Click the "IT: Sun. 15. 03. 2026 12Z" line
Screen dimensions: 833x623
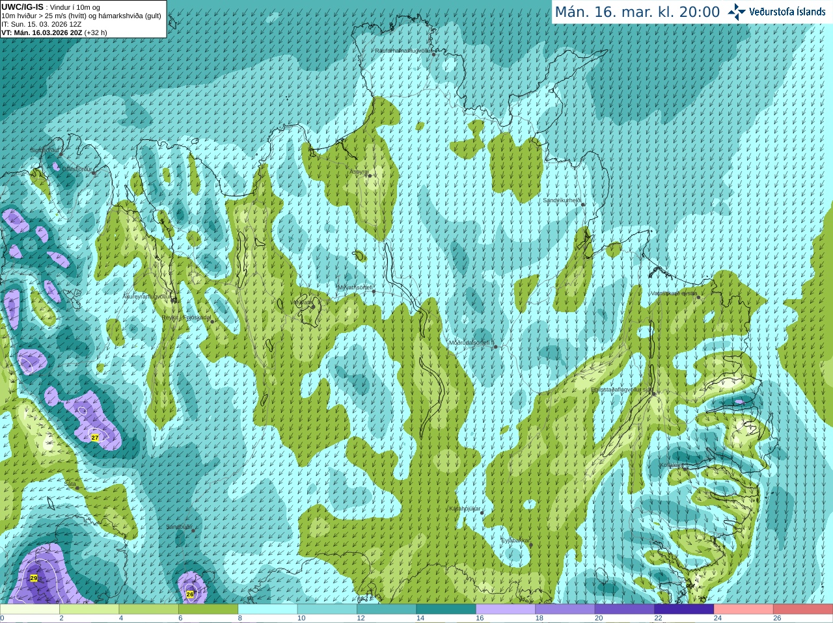coord(42,24)
